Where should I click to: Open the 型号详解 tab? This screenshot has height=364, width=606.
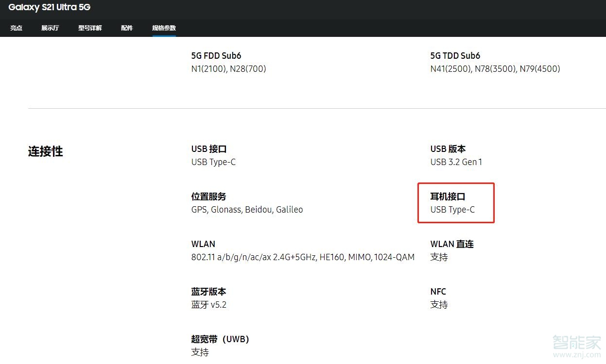tap(90, 28)
